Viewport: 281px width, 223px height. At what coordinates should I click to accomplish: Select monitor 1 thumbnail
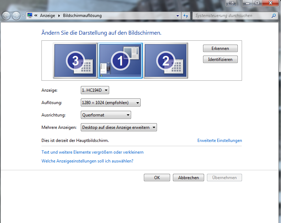coord(120,61)
